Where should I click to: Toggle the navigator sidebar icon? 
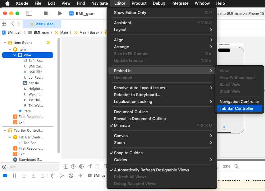coord(29,13)
